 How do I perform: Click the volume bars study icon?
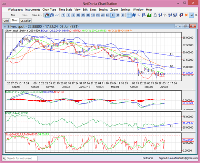tap(149, 15)
